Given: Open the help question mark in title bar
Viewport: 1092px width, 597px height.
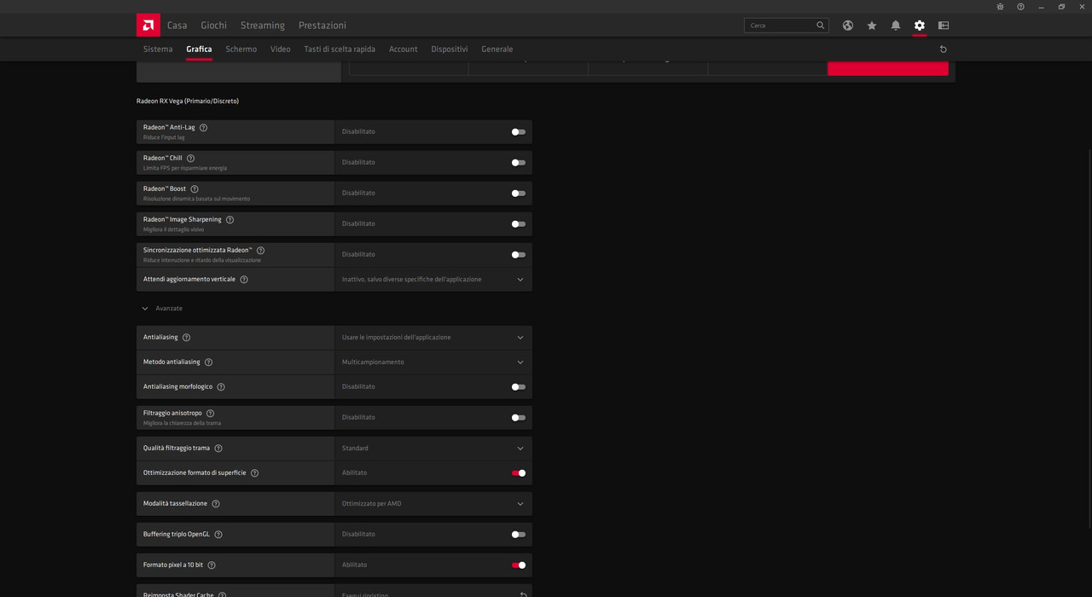Looking at the screenshot, I should click(1020, 7).
